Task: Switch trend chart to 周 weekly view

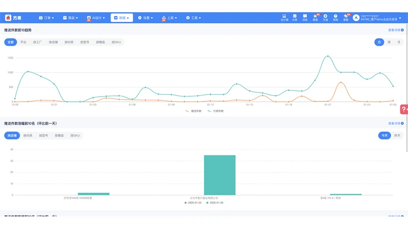Action: 389,42
